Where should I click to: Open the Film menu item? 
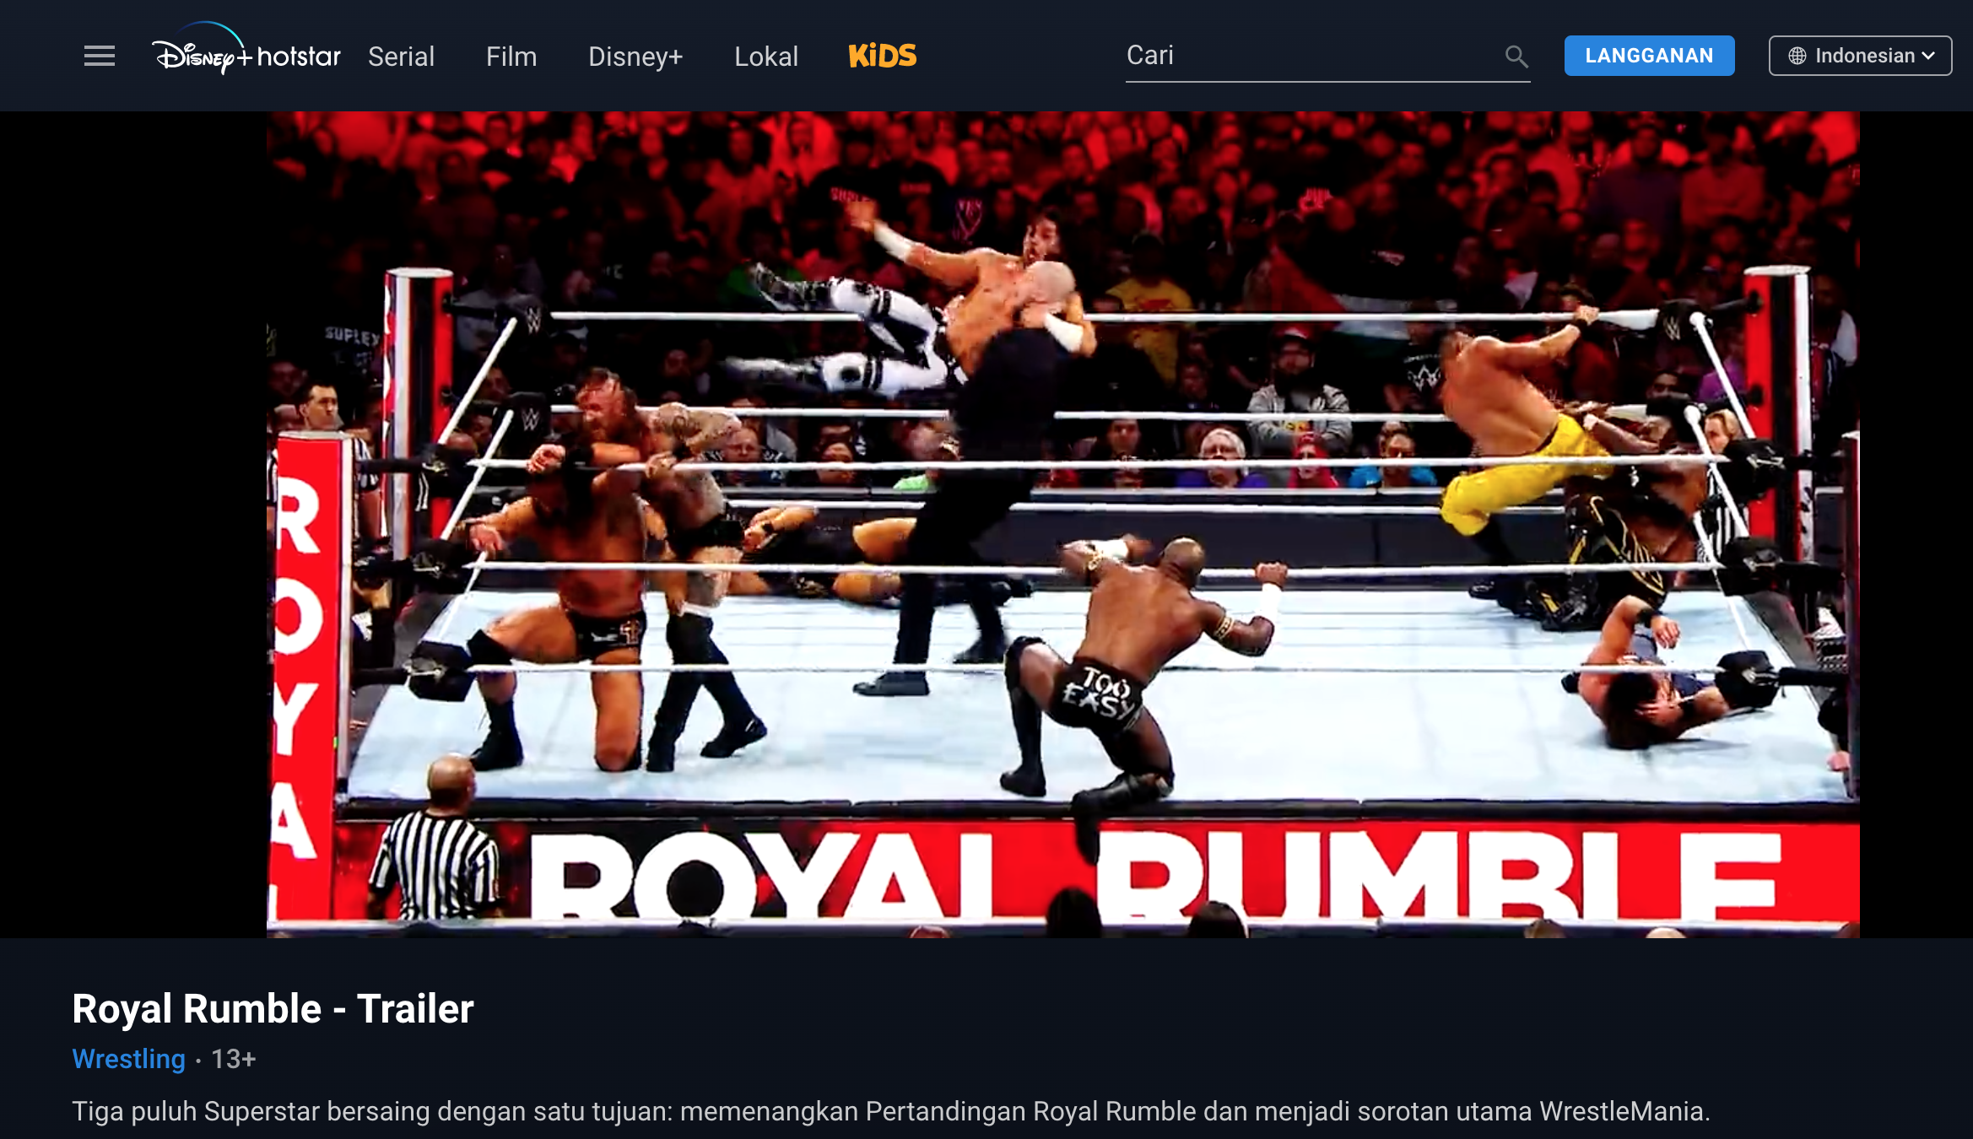click(x=511, y=57)
